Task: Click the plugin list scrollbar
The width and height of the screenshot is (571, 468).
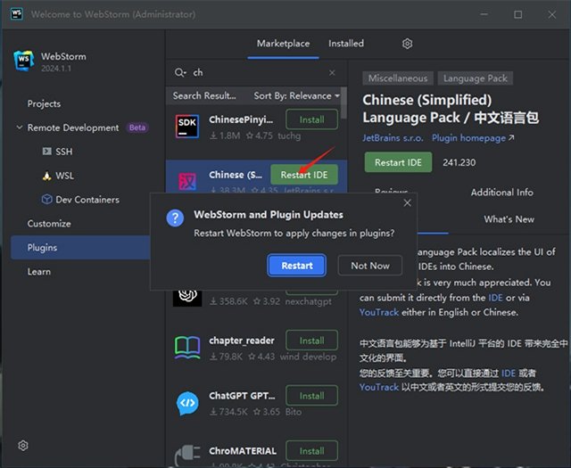Action: pyautogui.click(x=343, y=103)
